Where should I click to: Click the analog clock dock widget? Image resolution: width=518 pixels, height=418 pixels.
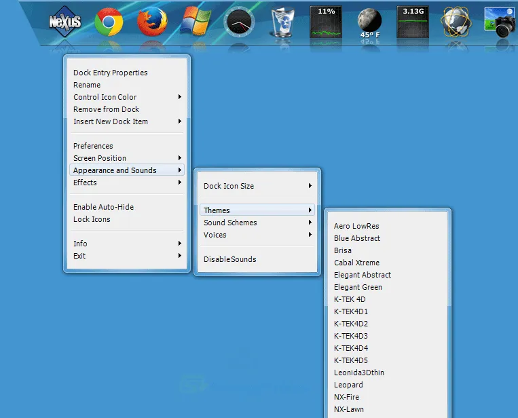239,22
